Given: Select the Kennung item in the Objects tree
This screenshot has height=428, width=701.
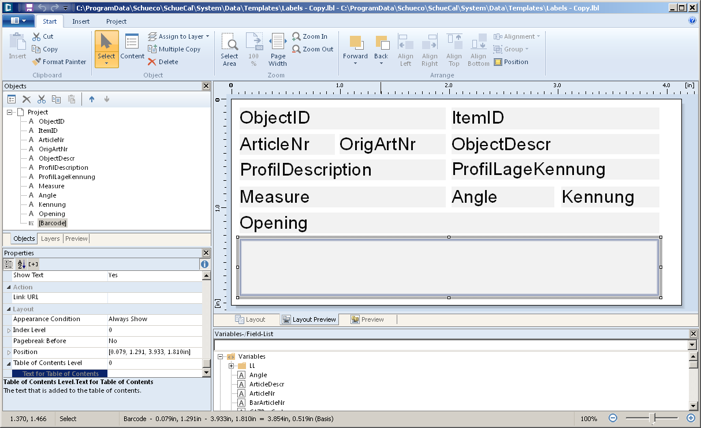Looking at the screenshot, I should (x=52, y=204).
